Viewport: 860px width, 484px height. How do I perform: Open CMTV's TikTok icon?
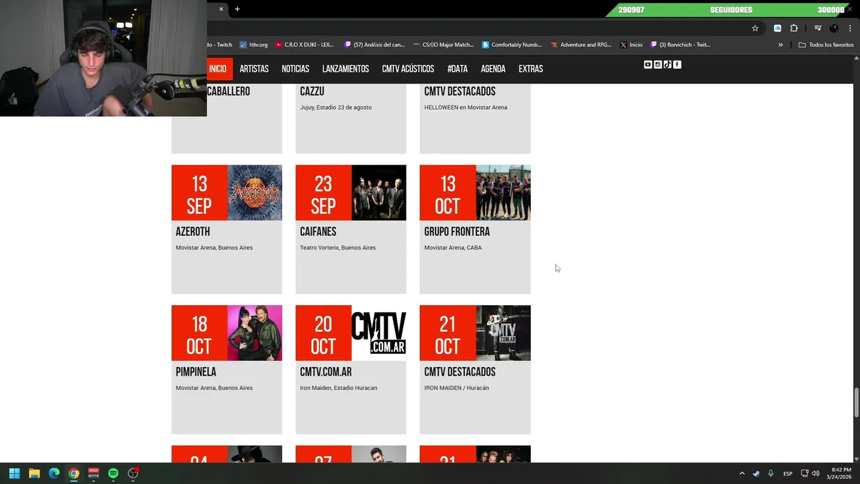point(667,65)
